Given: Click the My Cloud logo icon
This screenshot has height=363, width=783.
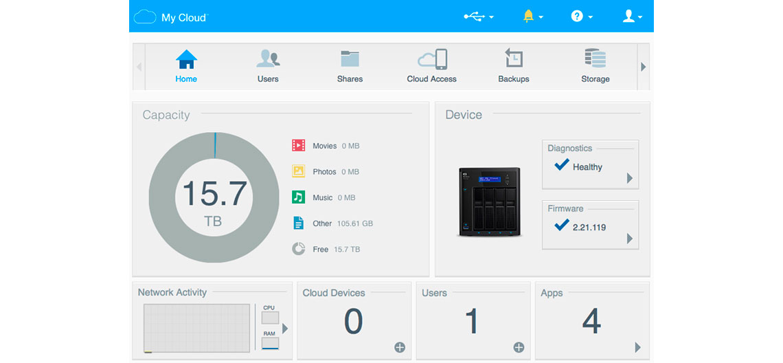Looking at the screenshot, I should (x=146, y=16).
